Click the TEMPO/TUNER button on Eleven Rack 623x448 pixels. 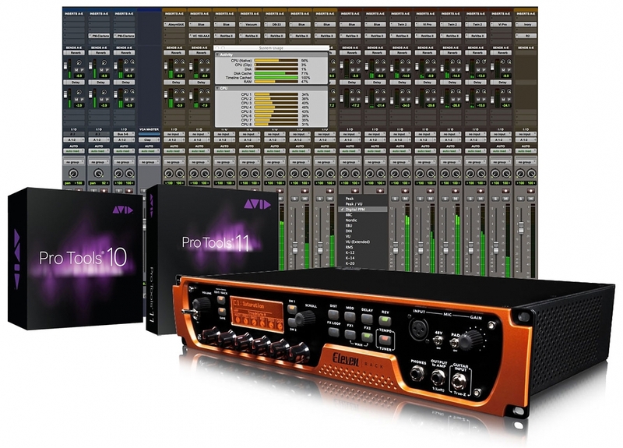[385, 340]
